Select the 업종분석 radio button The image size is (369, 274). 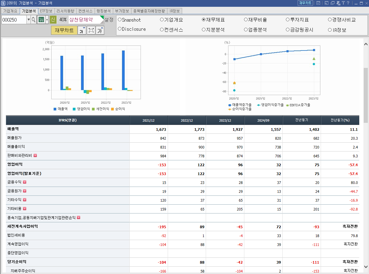click(x=246, y=30)
